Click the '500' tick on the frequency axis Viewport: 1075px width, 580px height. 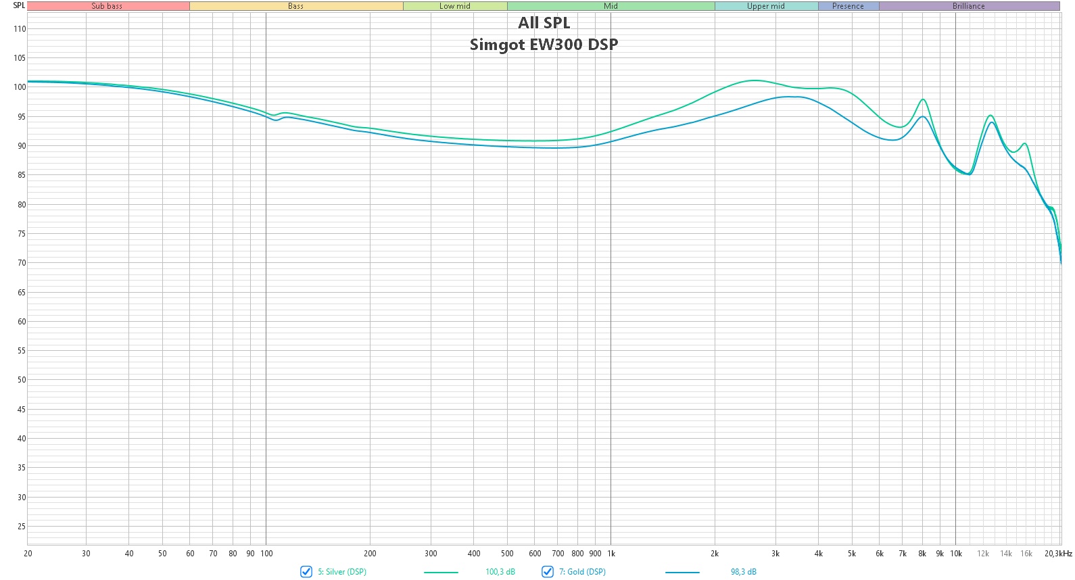[507, 554]
